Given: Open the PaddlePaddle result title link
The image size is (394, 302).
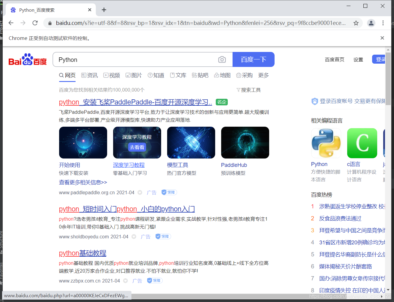Looking at the screenshot, I should coord(135,102).
